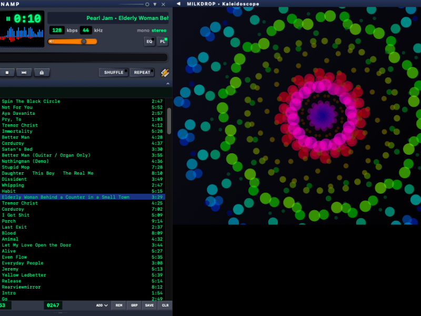Toggle Shuffle mode
Image resolution: width=421 pixels, height=316 pixels.
pos(114,73)
